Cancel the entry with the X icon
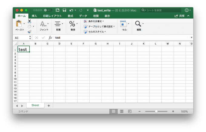 [37, 38]
